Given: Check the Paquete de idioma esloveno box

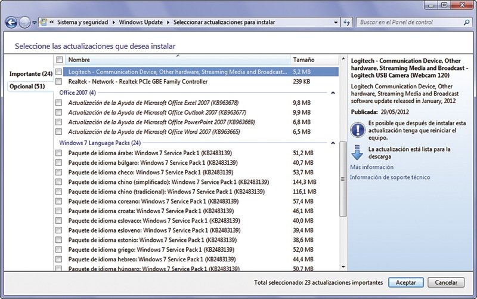Looking at the screenshot, I should [58, 230].
